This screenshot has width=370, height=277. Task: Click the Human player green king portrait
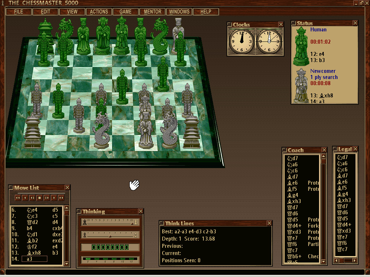point(301,46)
